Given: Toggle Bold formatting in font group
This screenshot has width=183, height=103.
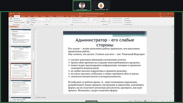Looking at the screenshot, I should pyautogui.click(x=39, y=22).
